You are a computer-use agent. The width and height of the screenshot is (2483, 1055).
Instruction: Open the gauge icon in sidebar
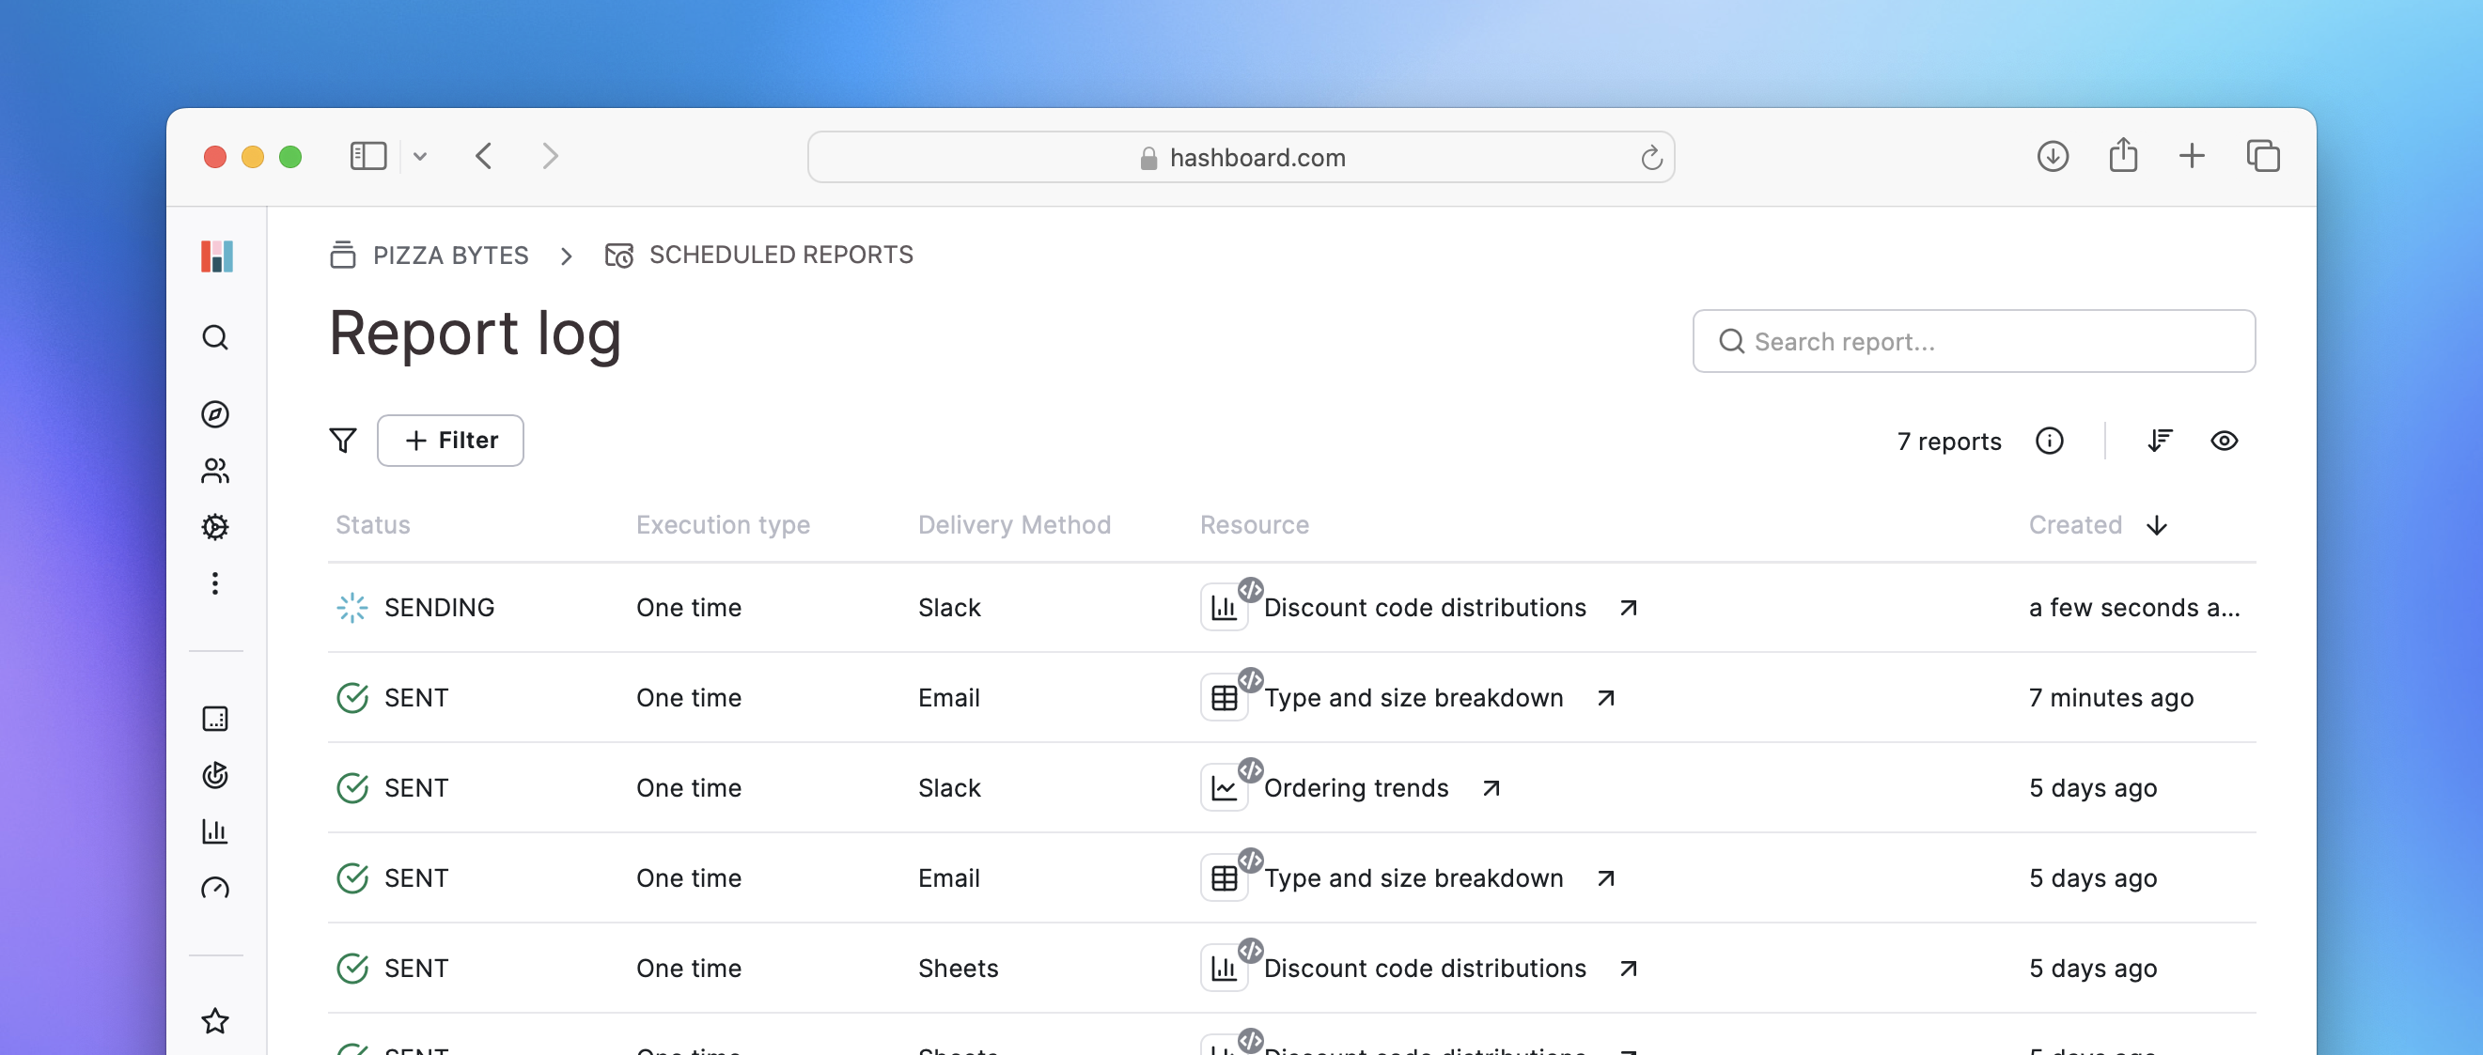pyautogui.click(x=215, y=888)
